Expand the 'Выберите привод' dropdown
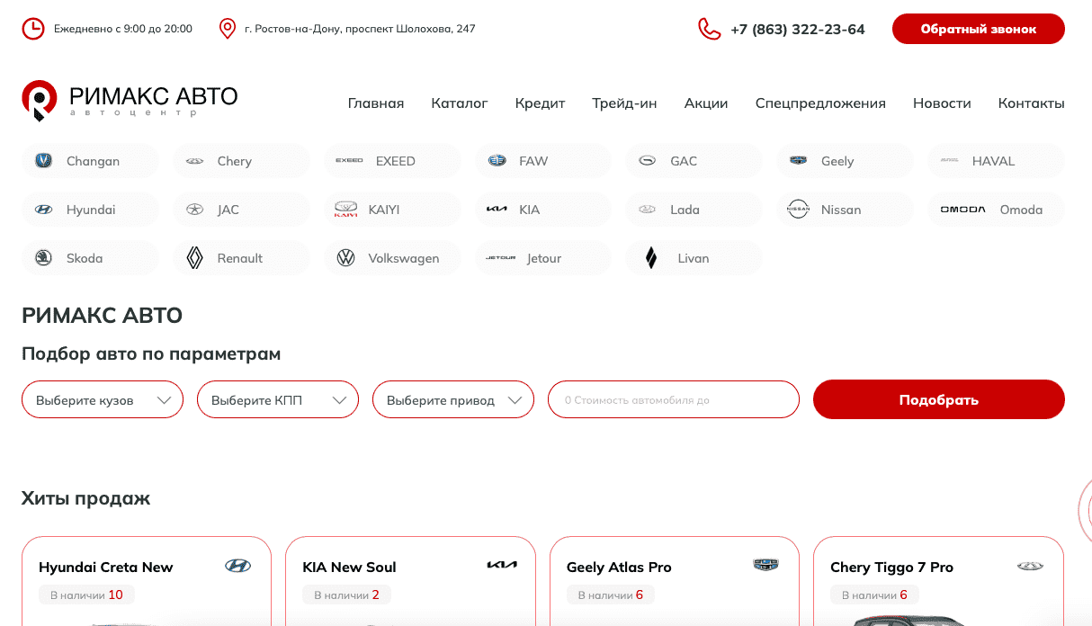 coord(453,400)
